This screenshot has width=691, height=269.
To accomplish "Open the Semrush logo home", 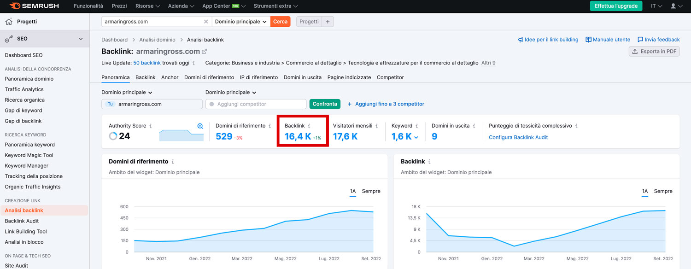I will [35, 6].
